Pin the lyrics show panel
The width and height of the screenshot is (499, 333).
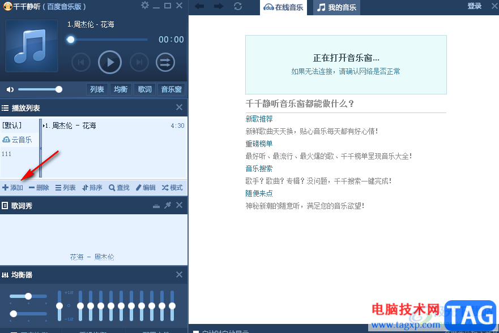[x=168, y=206]
